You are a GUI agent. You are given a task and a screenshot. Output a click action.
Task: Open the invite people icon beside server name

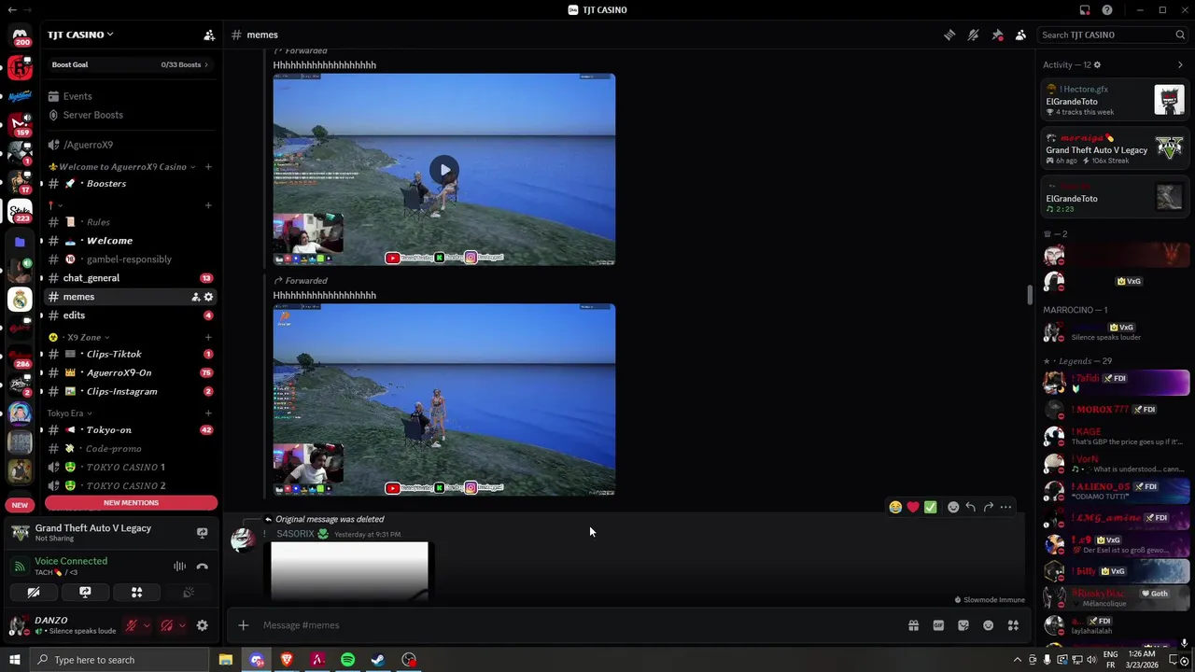coord(209,35)
